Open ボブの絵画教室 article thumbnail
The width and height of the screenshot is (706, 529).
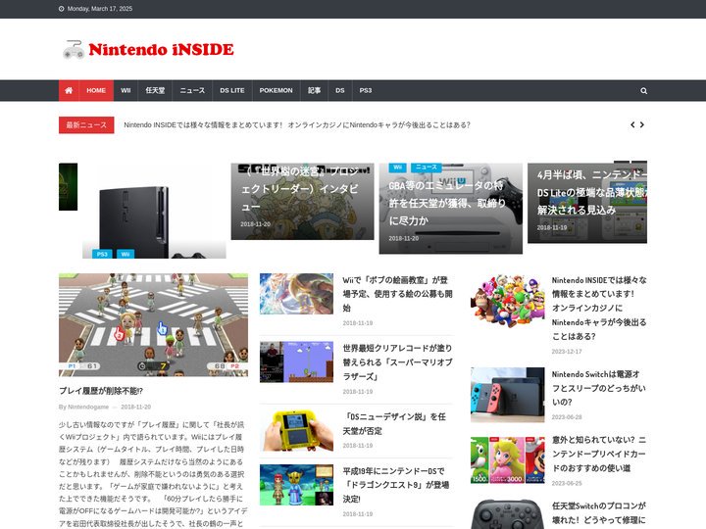pos(296,294)
